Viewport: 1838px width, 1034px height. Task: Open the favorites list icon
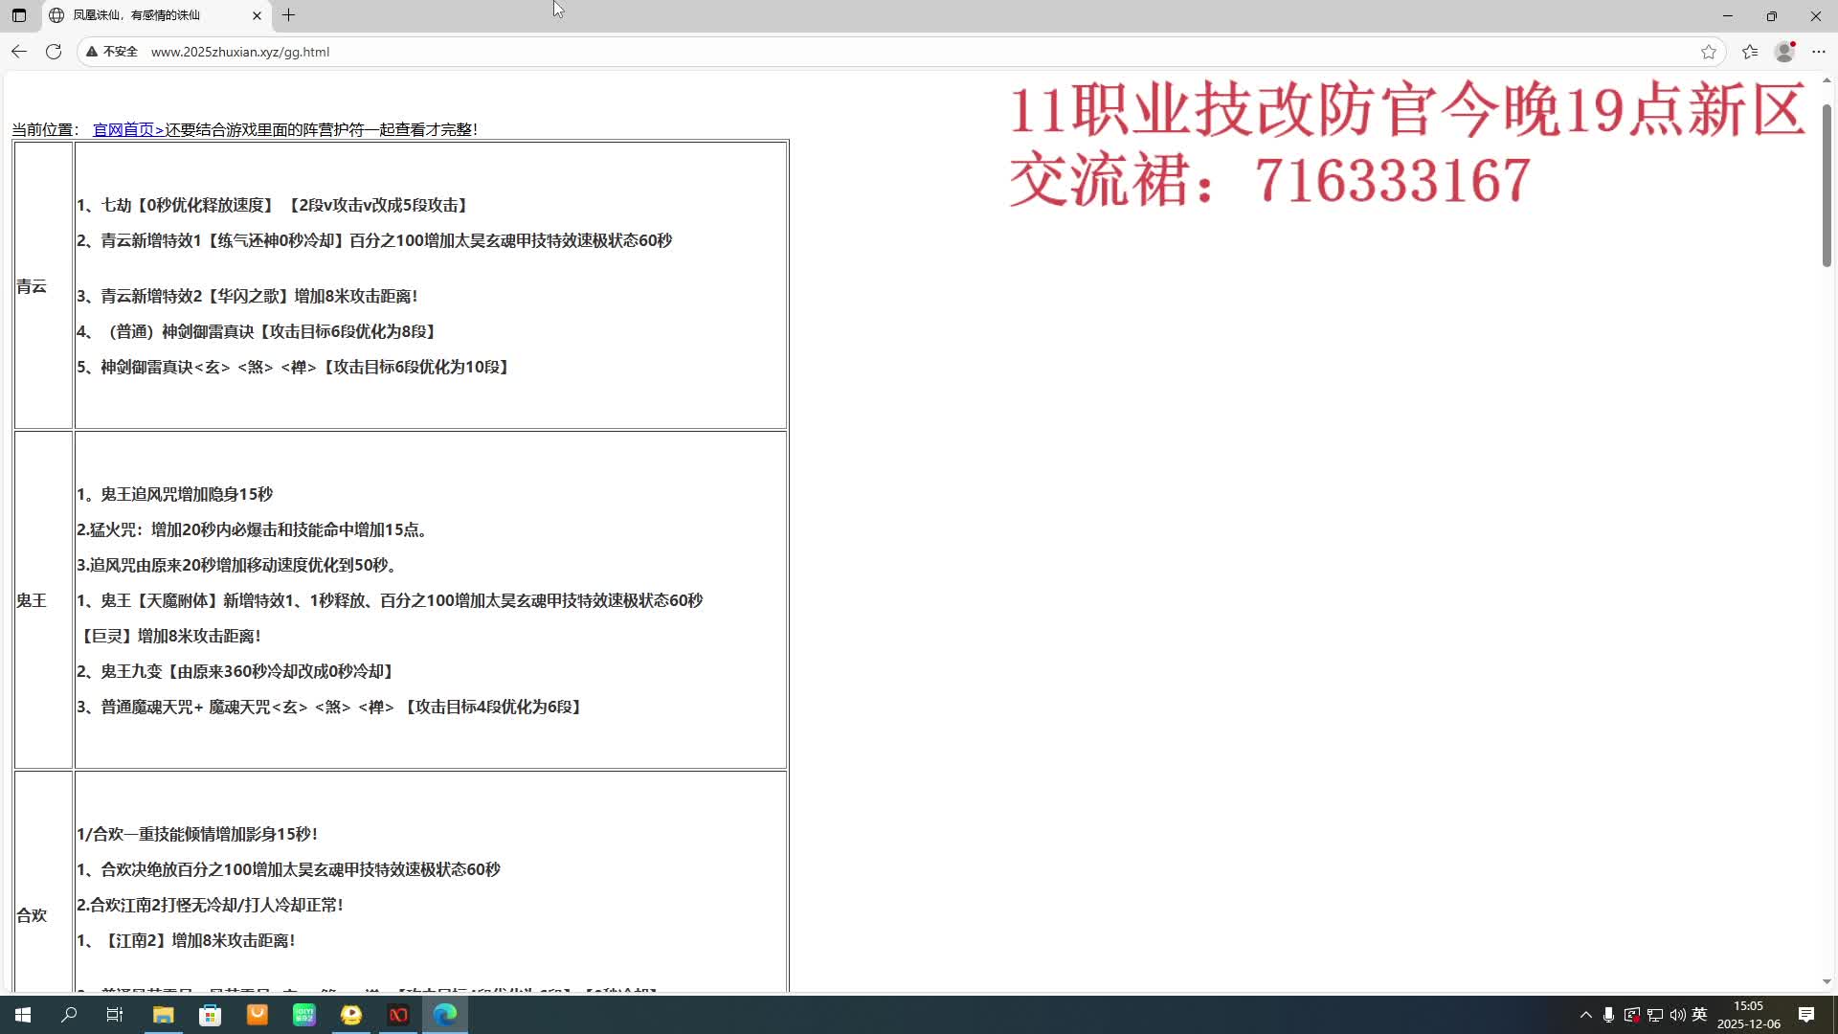(1750, 52)
